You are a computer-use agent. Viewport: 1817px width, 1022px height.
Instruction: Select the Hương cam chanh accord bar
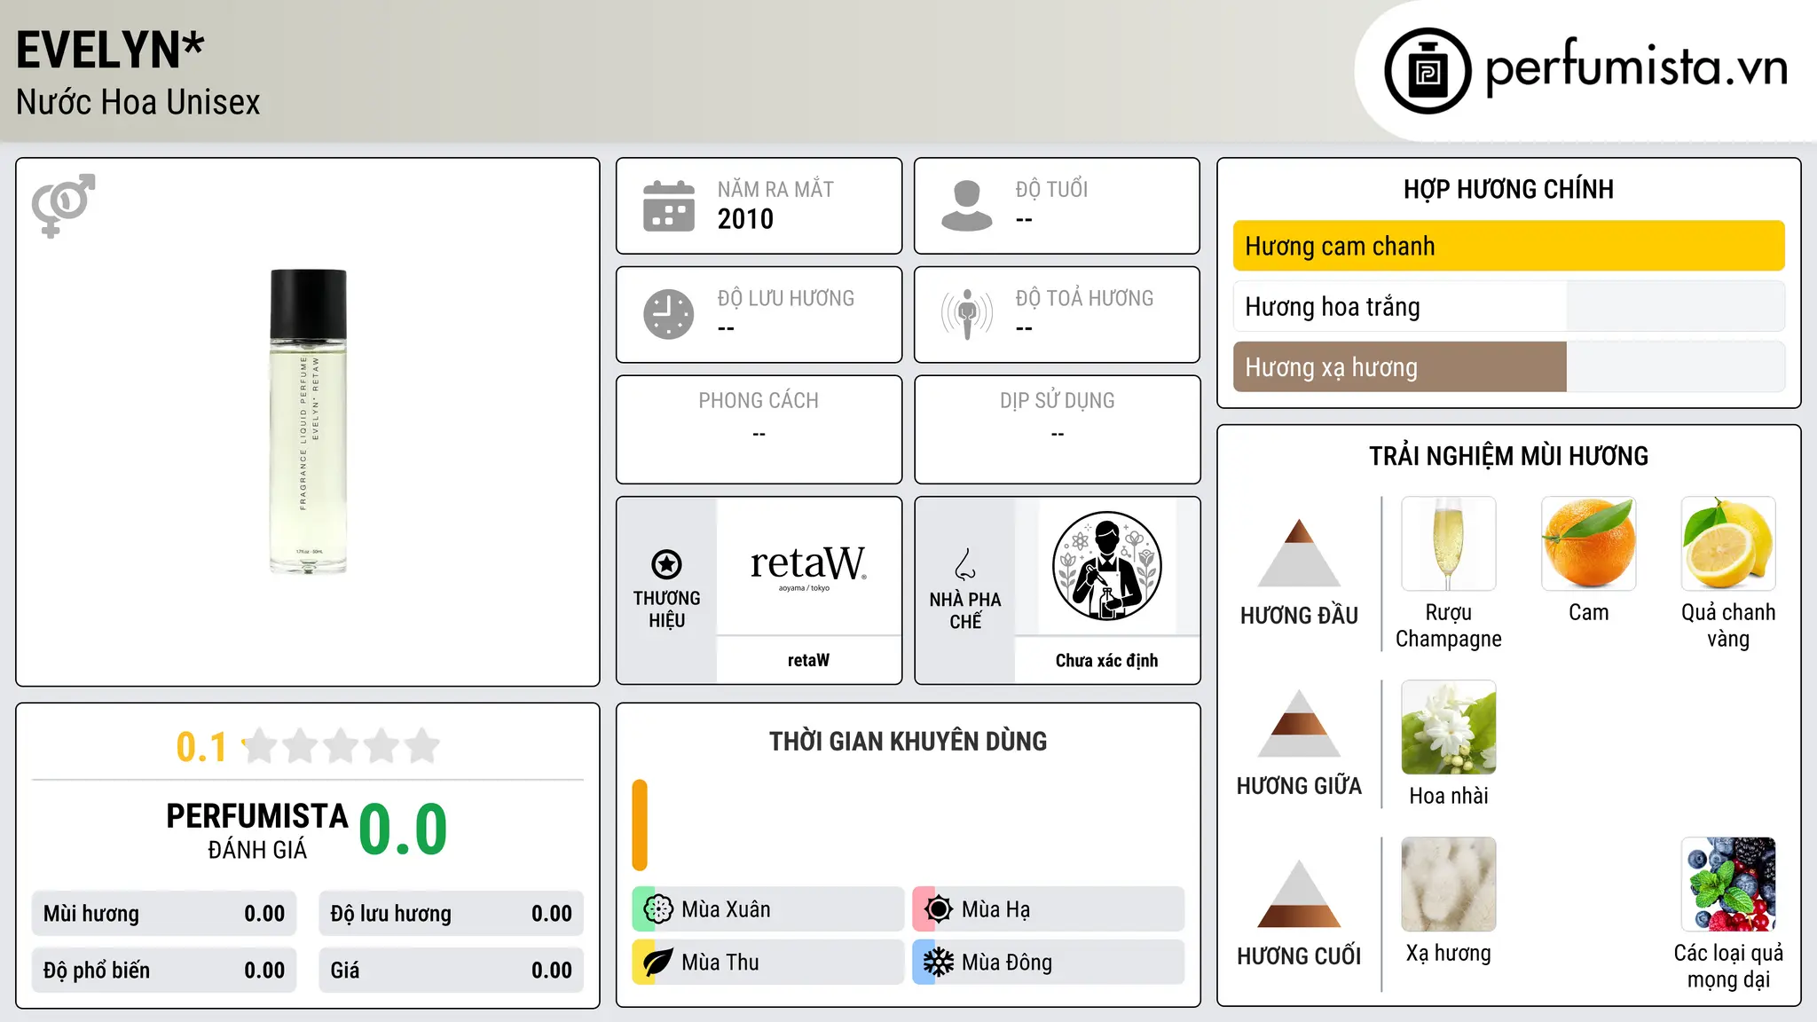click(x=1508, y=246)
